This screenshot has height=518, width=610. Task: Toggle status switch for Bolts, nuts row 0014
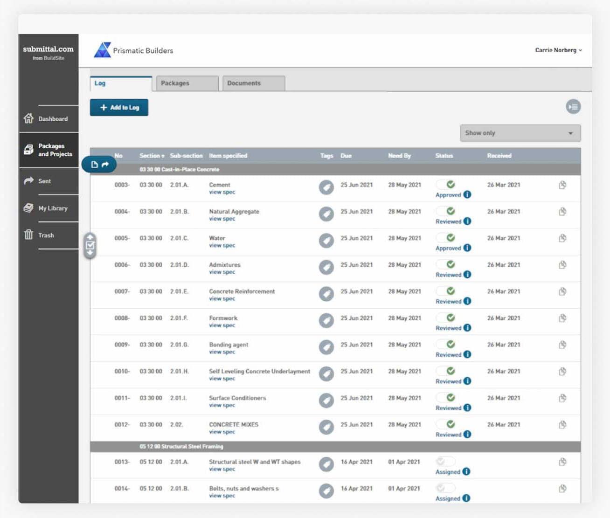point(445,488)
